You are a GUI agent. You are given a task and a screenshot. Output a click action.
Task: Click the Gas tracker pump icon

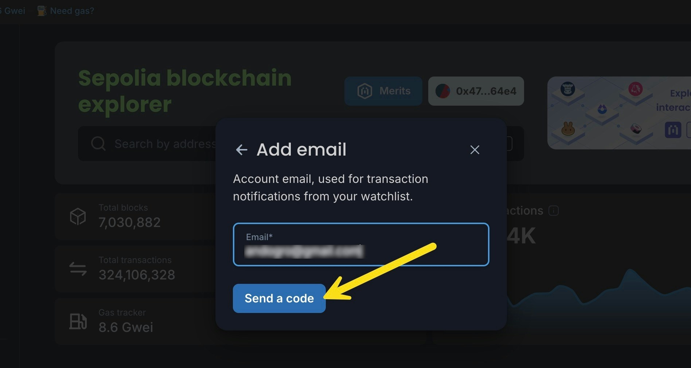(x=78, y=321)
